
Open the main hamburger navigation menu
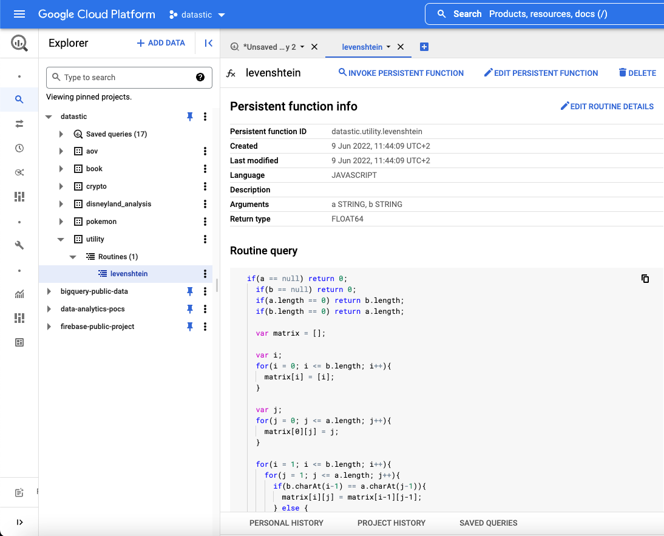tap(19, 14)
